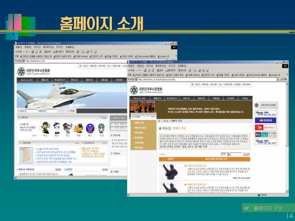This screenshot has height=221, width=295.
Task: Click Search (검색) in rear browser toolbar
Action: pyautogui.click(x=47, y=52)
